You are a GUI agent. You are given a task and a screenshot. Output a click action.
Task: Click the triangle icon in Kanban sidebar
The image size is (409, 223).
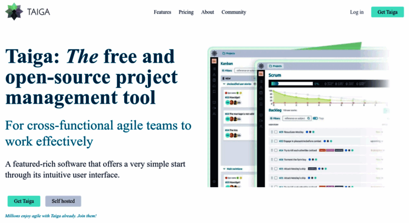click(x=214, y=74)
